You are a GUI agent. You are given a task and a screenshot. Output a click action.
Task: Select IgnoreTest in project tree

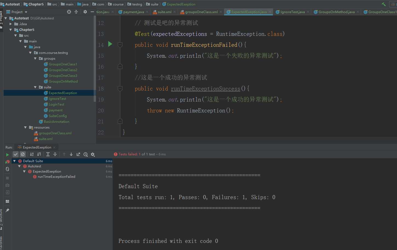pos(57,98)
